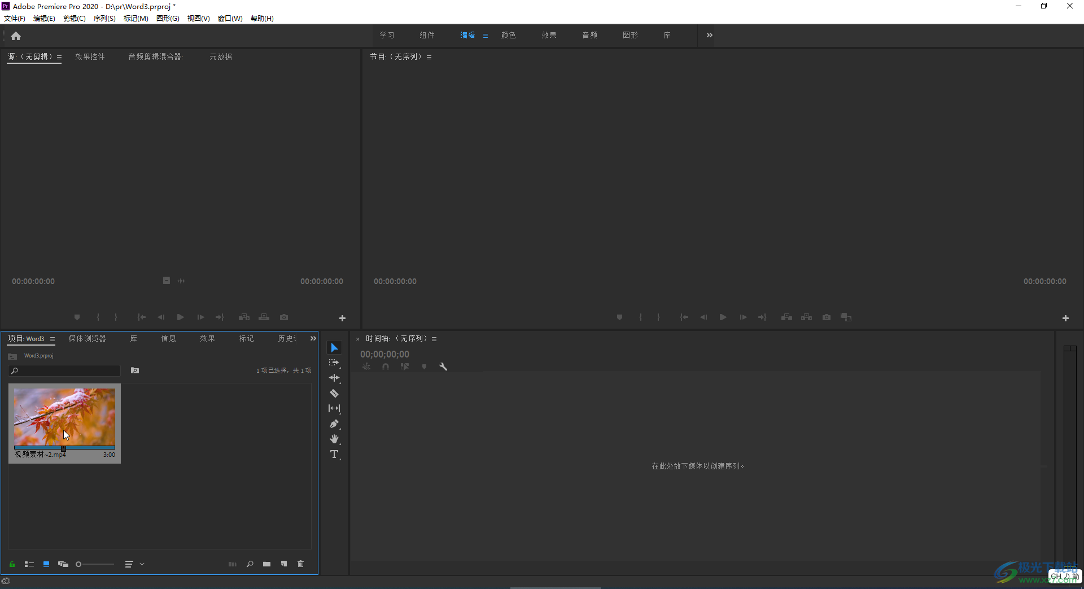Click the Sort Icons list button
Viewport: 1084px width, 589px height.
pyautogui.click(x=129, y=564)
